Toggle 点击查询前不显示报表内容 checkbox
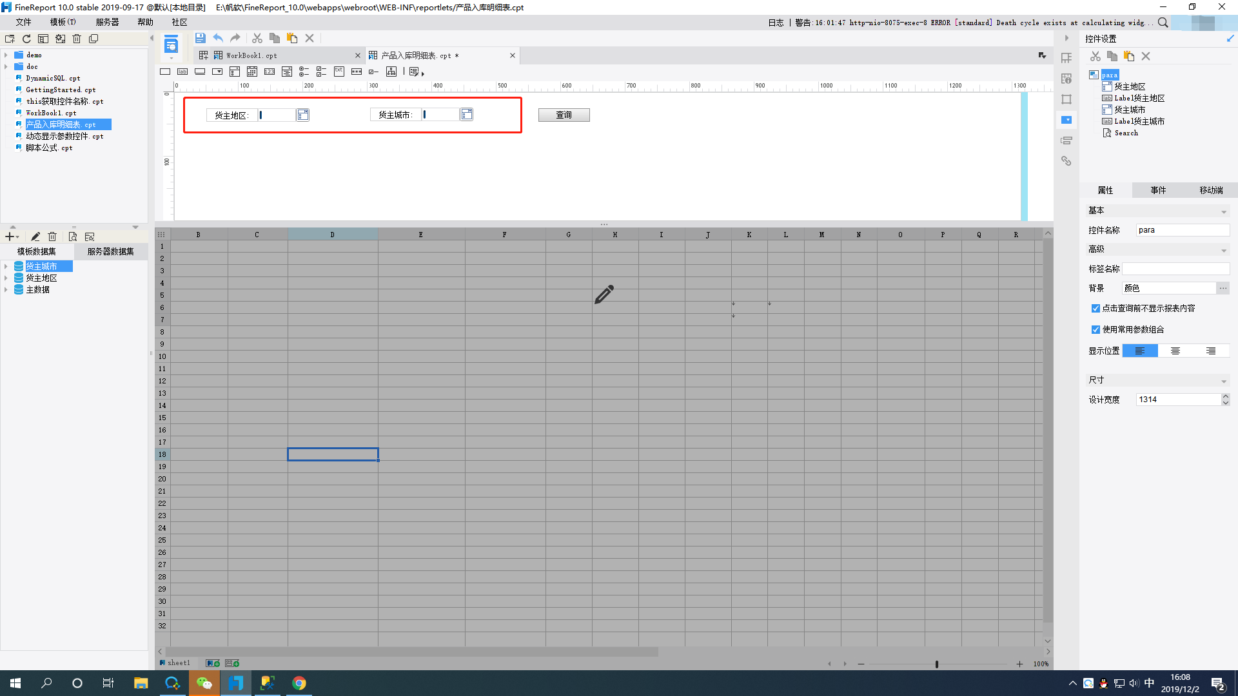This screenshot has width=1238, height=696. tap(1096, 309)
